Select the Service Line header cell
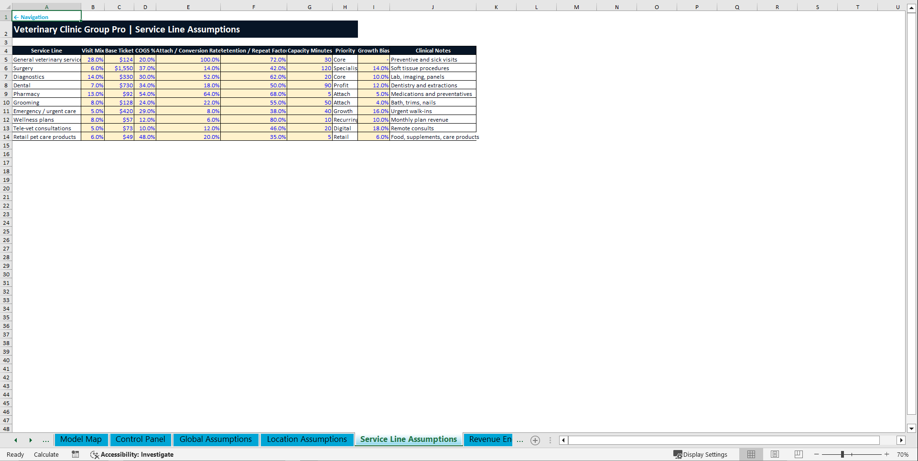918x461 pixels. coord(46,51)
